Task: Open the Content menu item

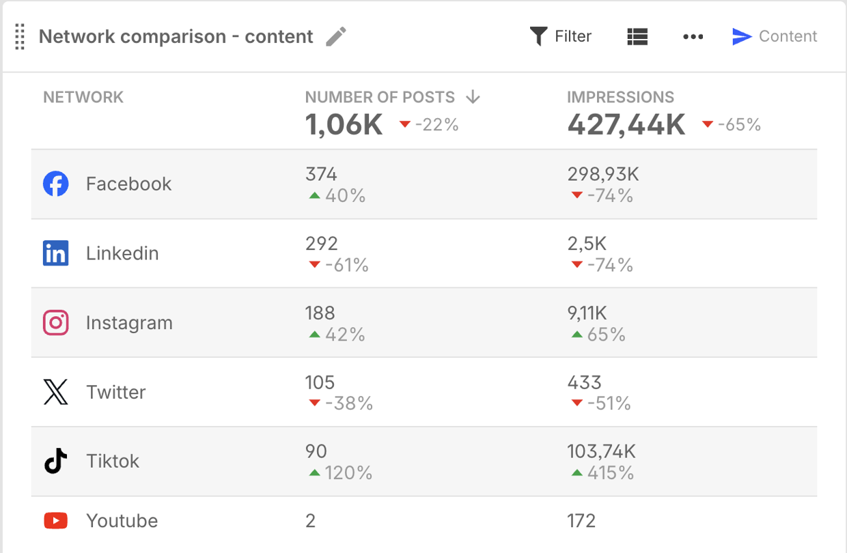Action: point(788,36)
